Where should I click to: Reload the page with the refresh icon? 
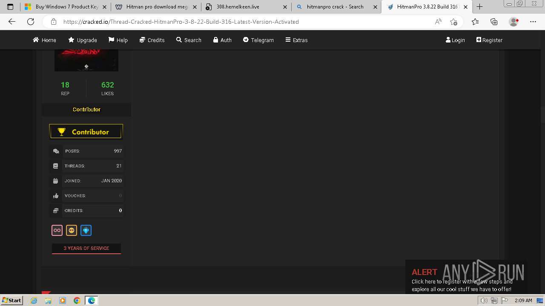click(x=31, y=22)
